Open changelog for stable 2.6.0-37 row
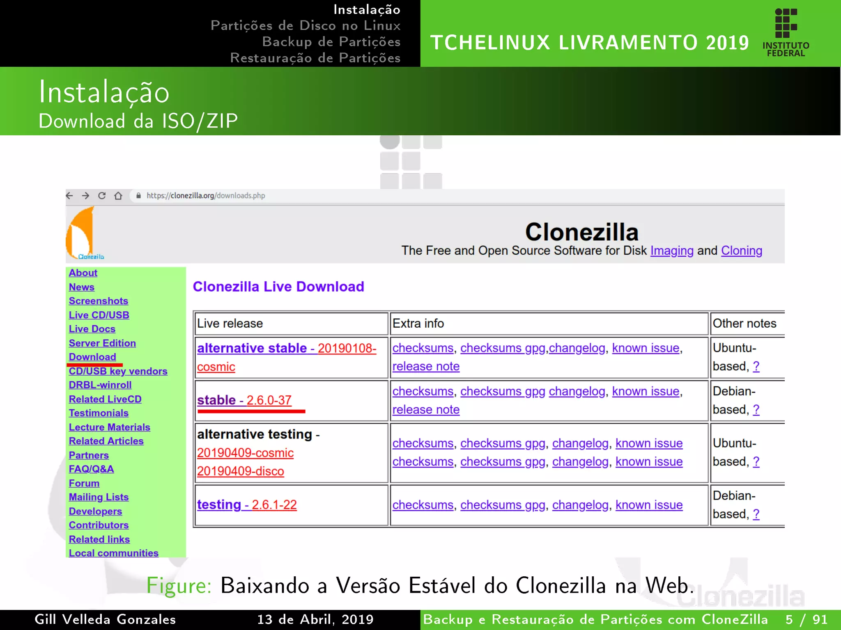841x630 pixels. click(x=577, y=391)
